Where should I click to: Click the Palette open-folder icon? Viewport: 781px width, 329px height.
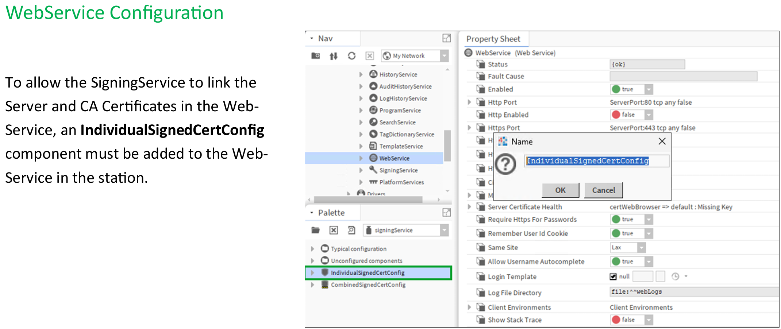coord(316,230)
